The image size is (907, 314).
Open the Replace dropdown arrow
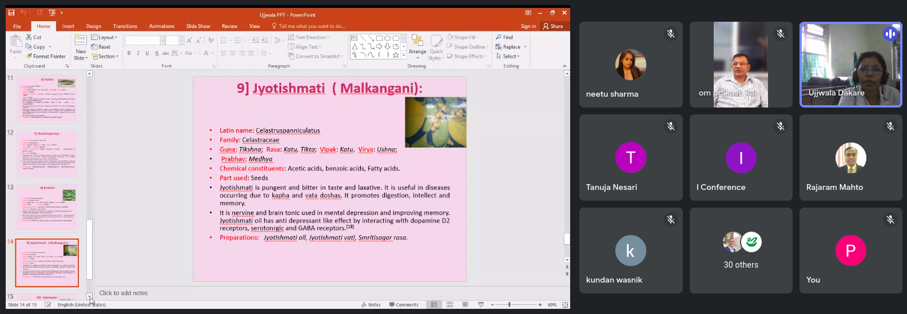pos(525,47)
